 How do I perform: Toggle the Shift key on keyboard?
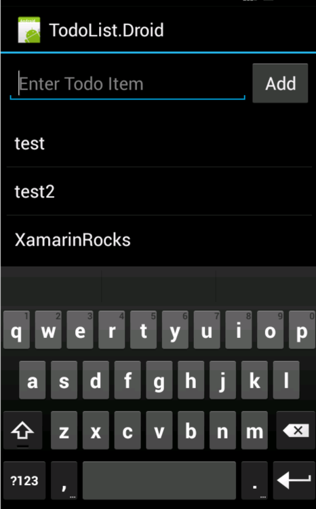point(22,430)
